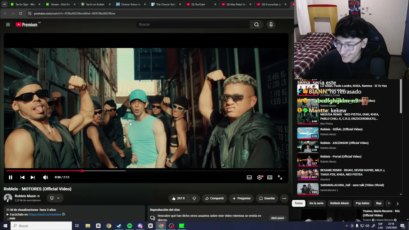Switch to the (5) Alex Pelao tab

[236, 4]
